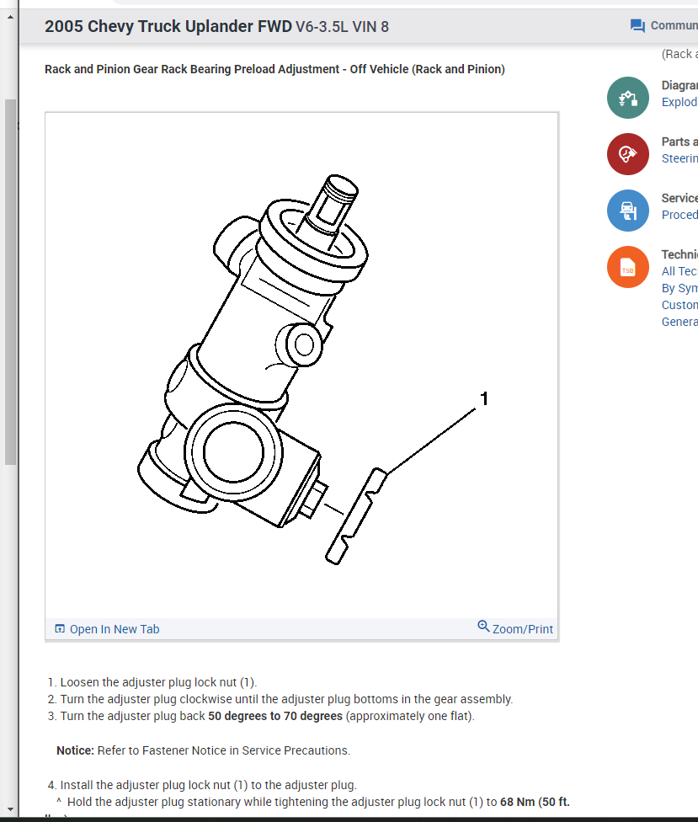Open the Procedures link under Service
This screenshot has height=822, width=698.
click(x=679, y=215)
